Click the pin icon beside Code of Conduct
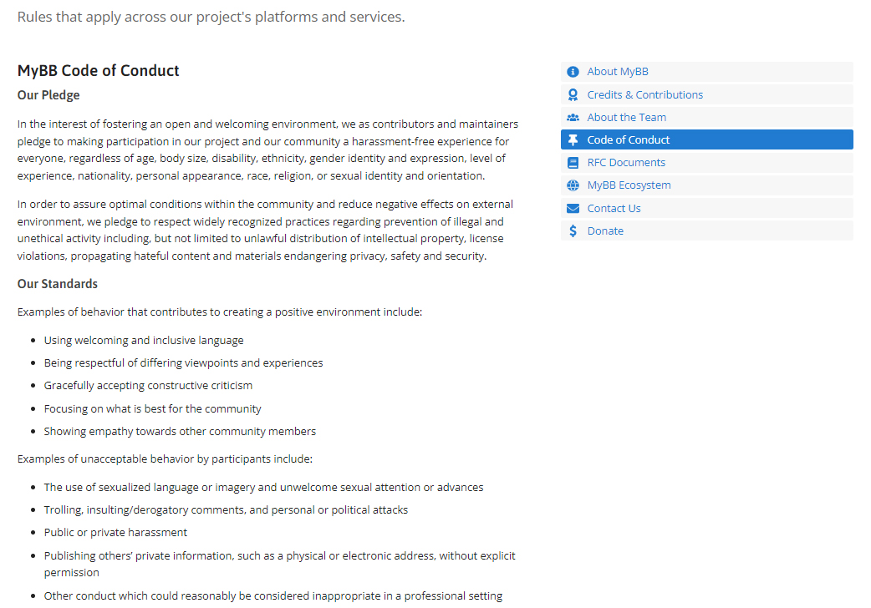This screenshot has height=608, width=871. pos(573,140)
